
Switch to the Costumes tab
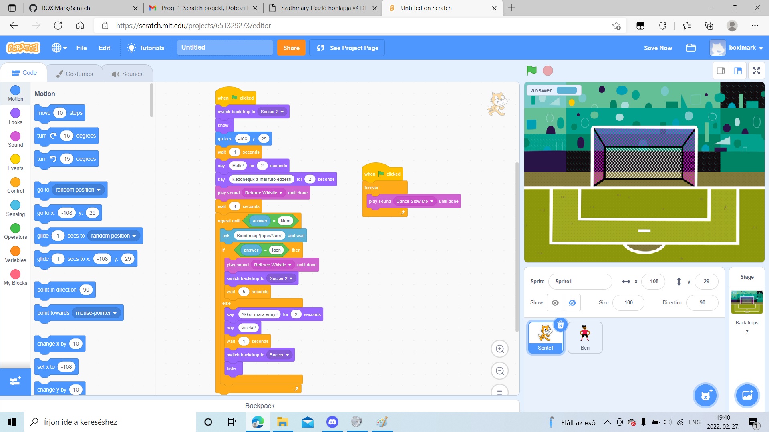pyautogui.click(x=74, y=73)
